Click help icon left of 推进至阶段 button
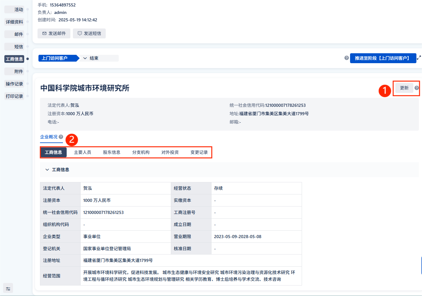This screenshot has width=422, height=296. (347, 58)
